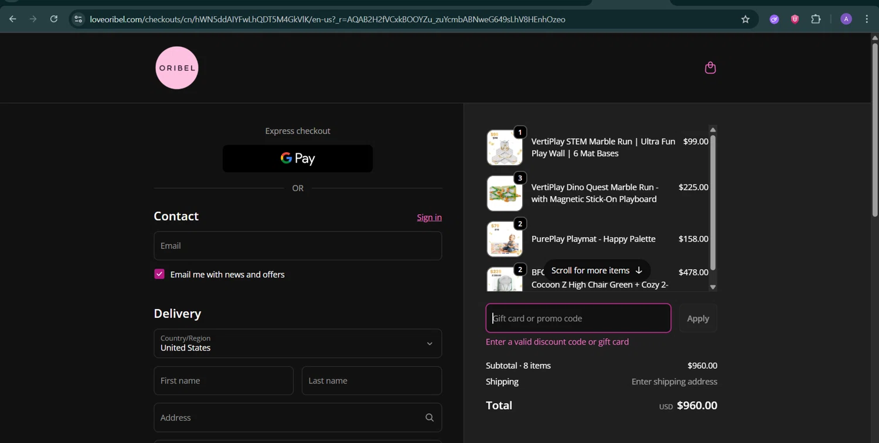Viewport: 879px width, 443px height.
Task: Click the $99.00 item price
Action: (x=696, y=141)
